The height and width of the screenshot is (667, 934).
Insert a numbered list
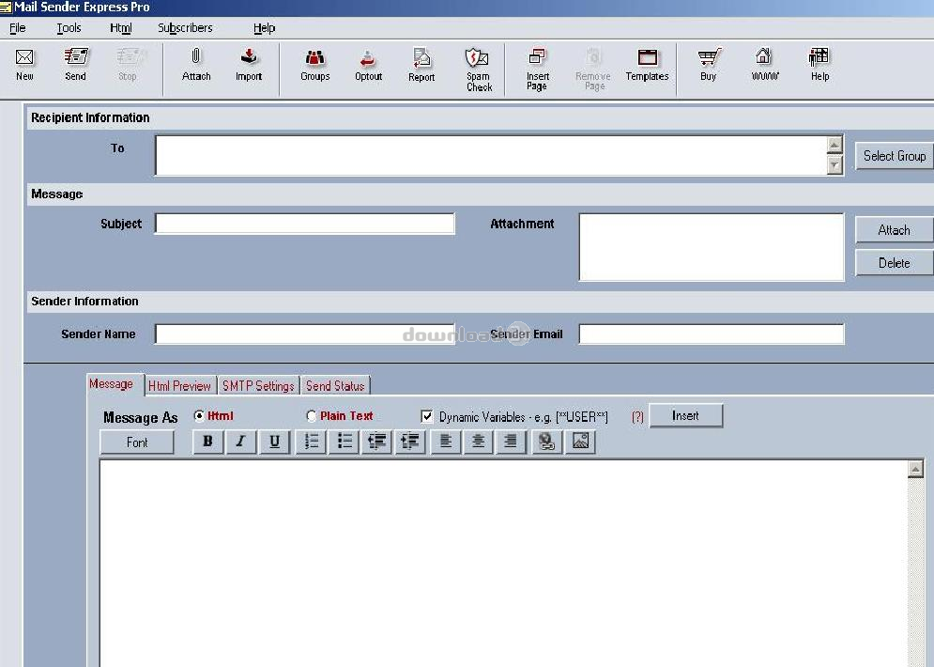pyautogui.click(x=311, y=442)
